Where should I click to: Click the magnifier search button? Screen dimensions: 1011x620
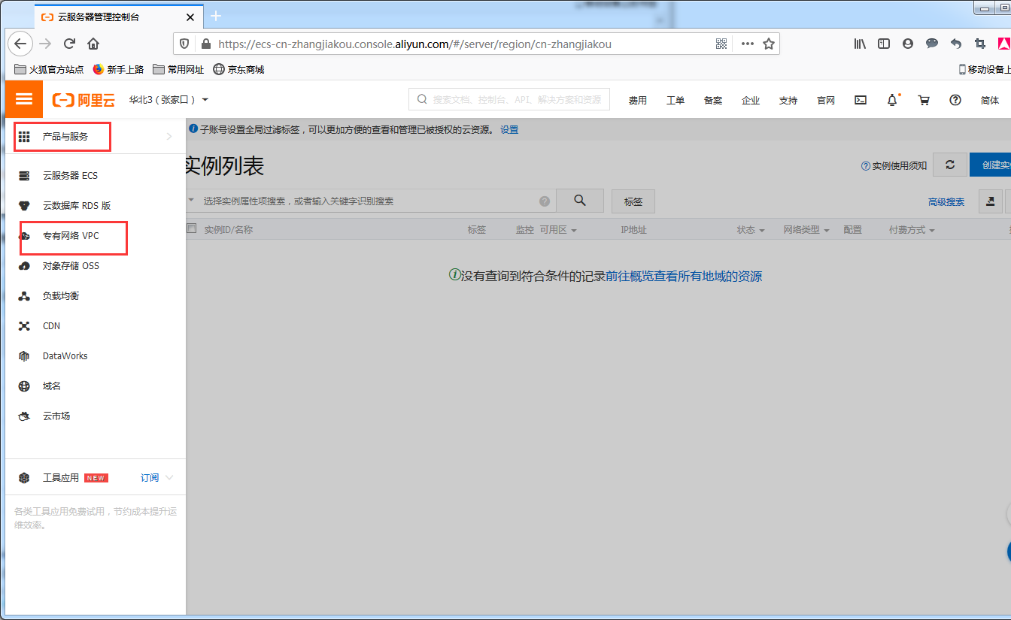click(x=580, y=201)
